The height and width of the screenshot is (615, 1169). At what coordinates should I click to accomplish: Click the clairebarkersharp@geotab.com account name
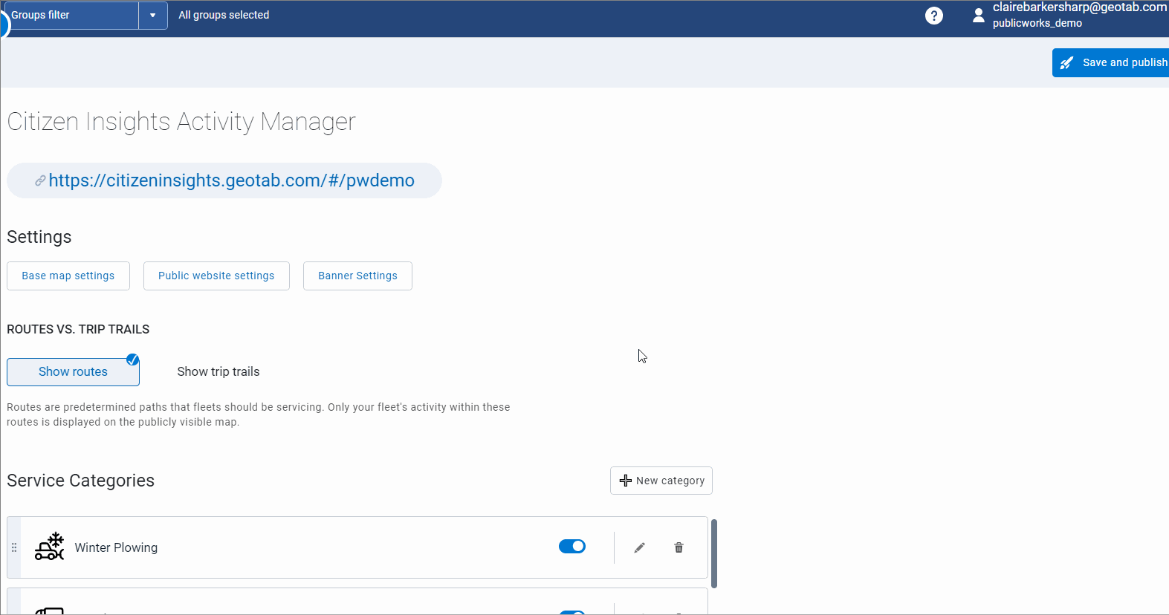point(1080,7)
